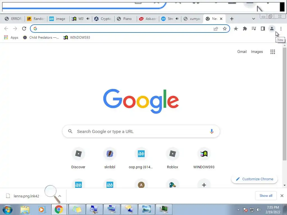This screenshot has width=287, height=215.
Task: Switch to the cumya tab
Action: 192,19
